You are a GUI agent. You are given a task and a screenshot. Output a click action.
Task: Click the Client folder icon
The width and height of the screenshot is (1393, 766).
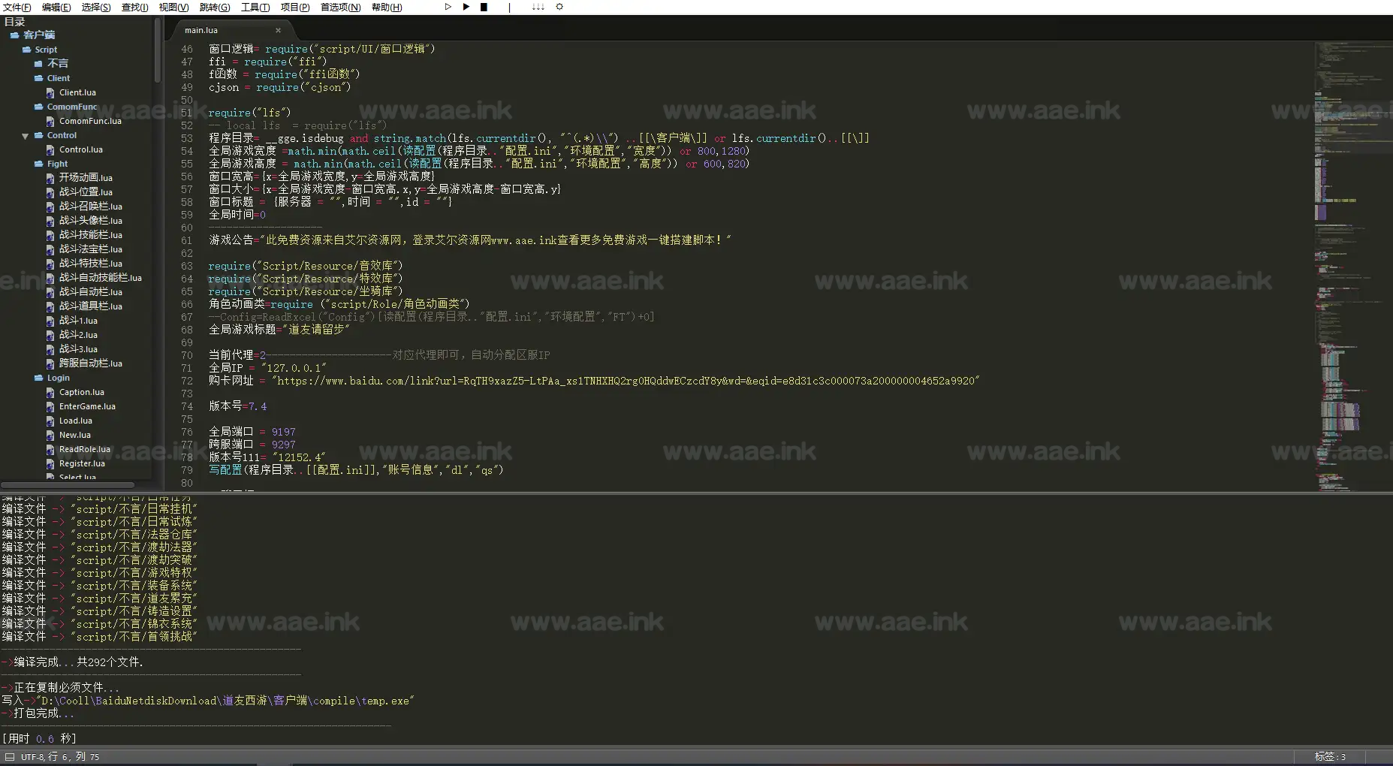click(39, 78)
